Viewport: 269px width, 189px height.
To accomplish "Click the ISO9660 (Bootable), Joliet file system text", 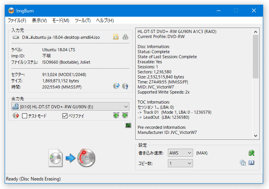I will click(x=66, y=62).
